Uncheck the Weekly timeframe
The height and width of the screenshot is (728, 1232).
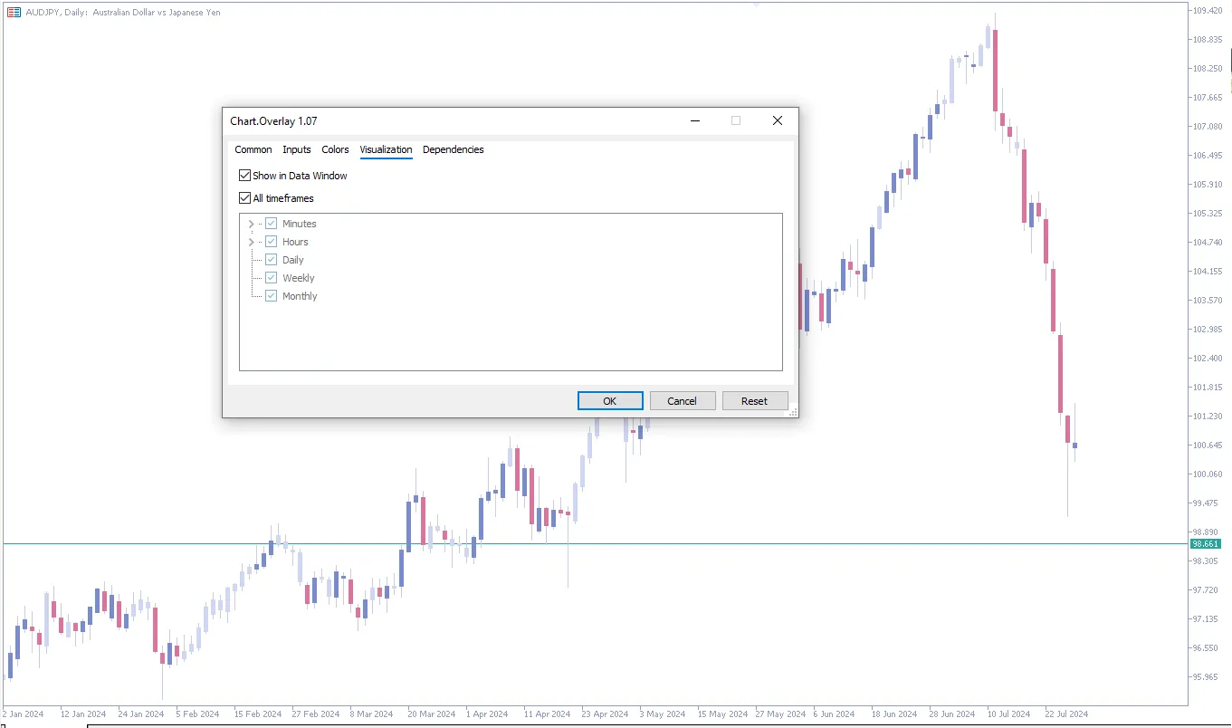[x=271, y=277]
